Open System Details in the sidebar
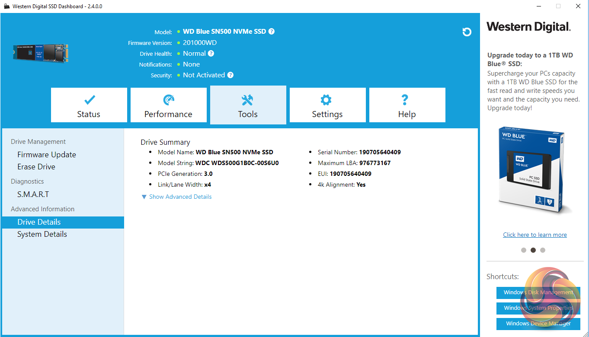 [x=42, y=234]
